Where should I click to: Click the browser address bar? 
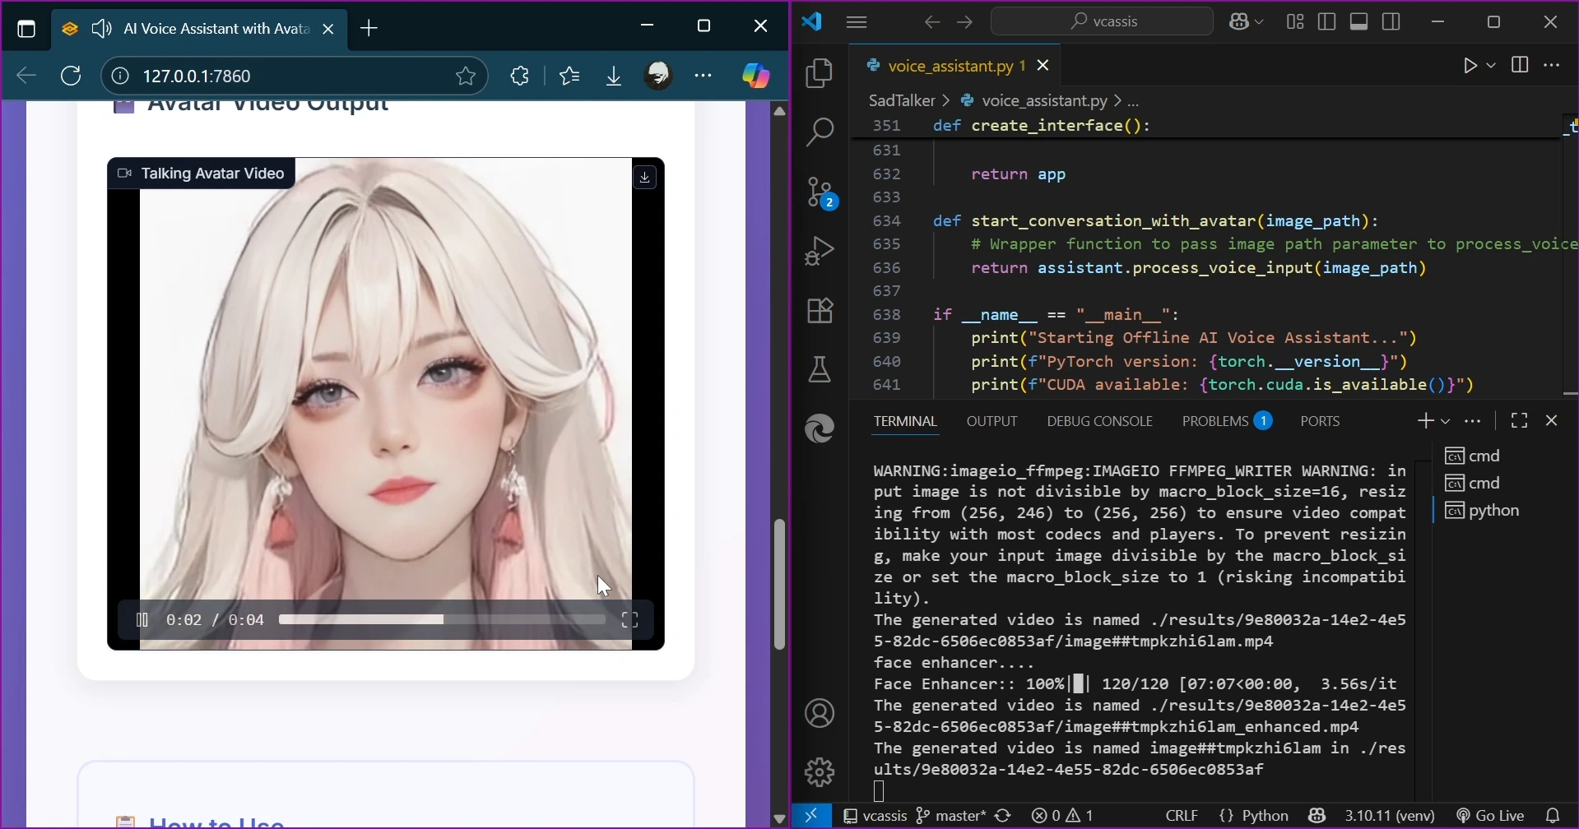(x=292, y=76)
